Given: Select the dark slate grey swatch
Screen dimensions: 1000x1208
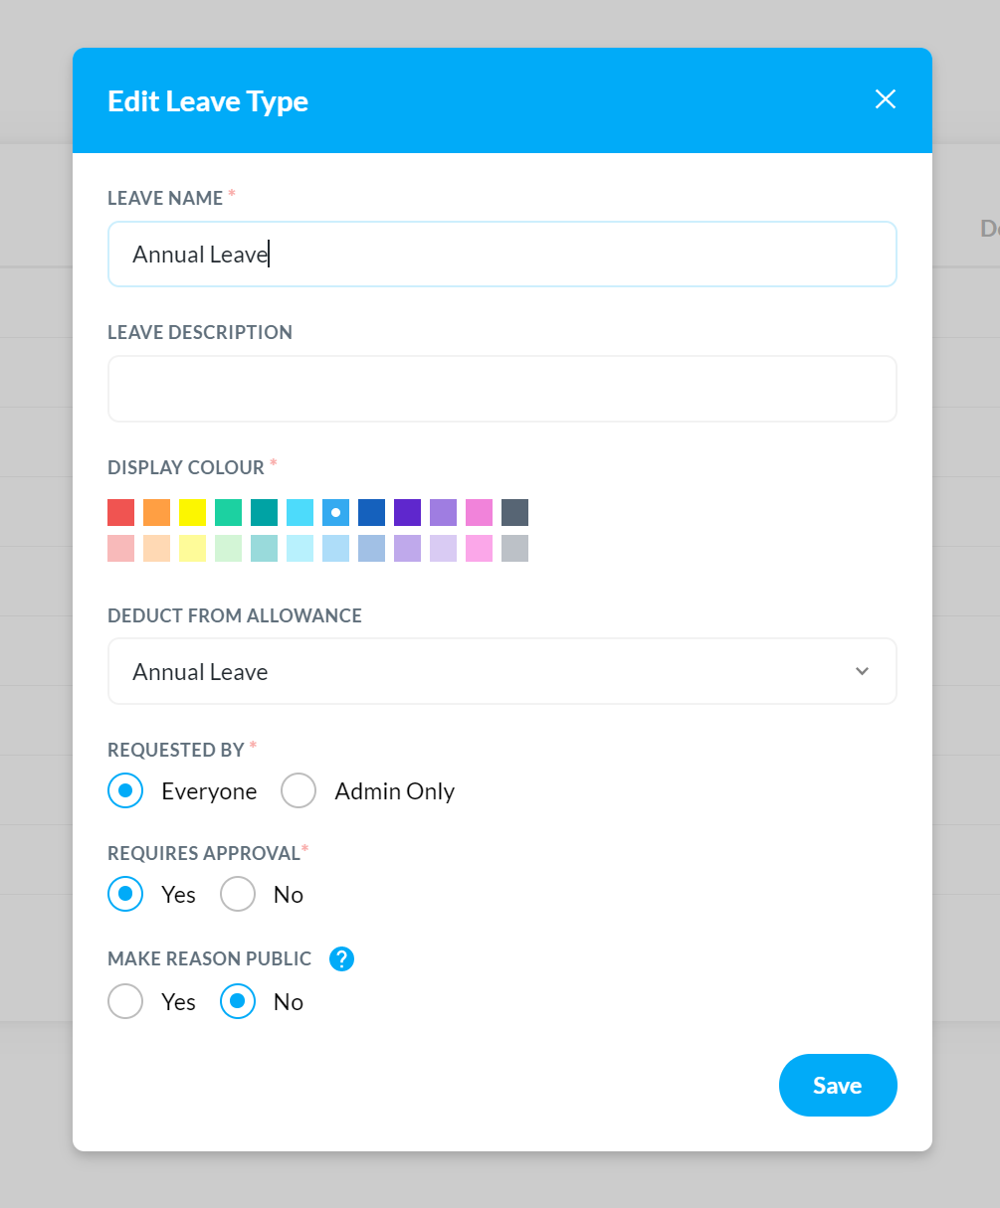Looking at the screenshot, I should 515,513.
